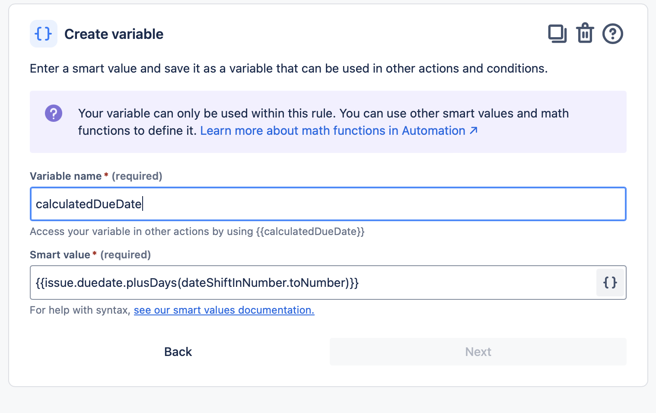Open help via the question mark icon
656x413 pixels.
613,34
